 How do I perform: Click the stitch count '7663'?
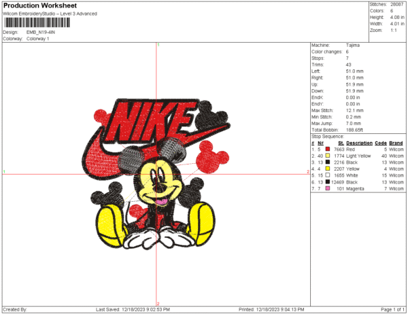pos(339,150)
